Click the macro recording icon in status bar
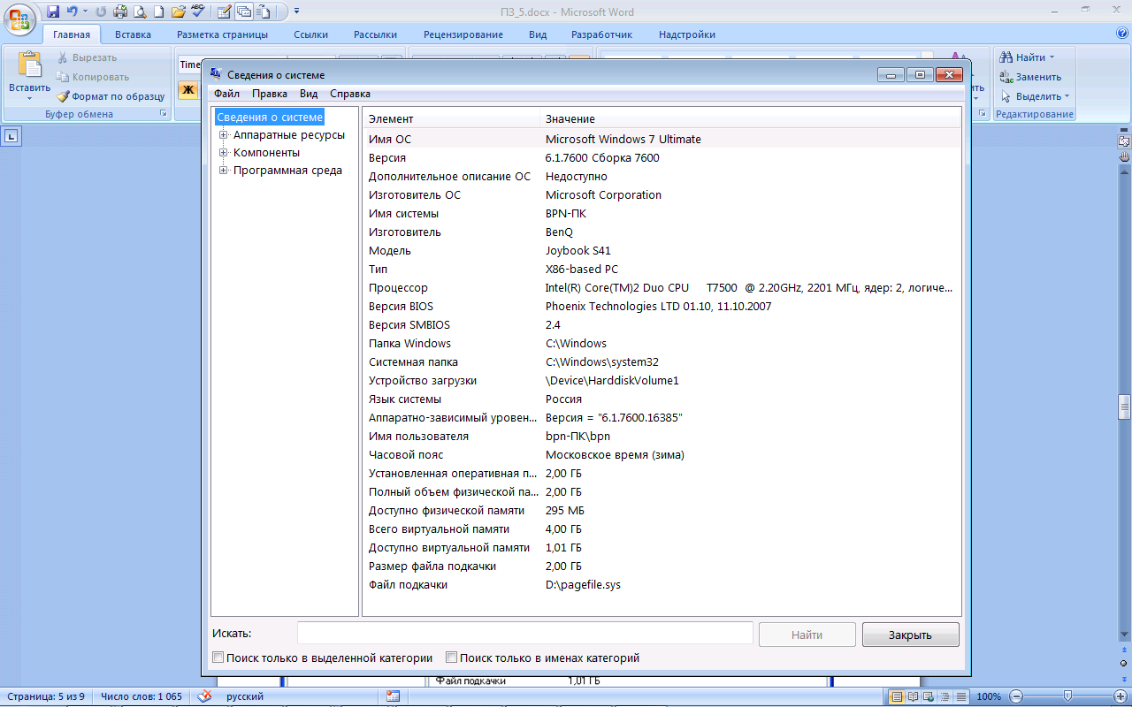 [x=393, y=696]
